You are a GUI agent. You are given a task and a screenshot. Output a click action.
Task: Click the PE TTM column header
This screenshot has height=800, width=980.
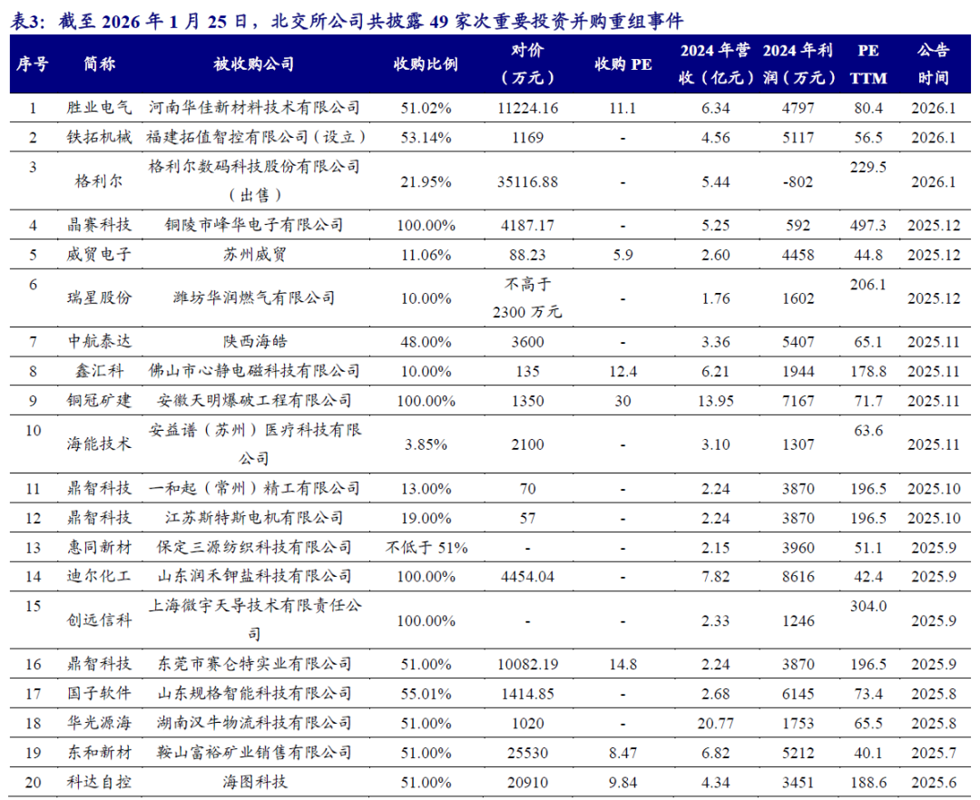point(868,64)
